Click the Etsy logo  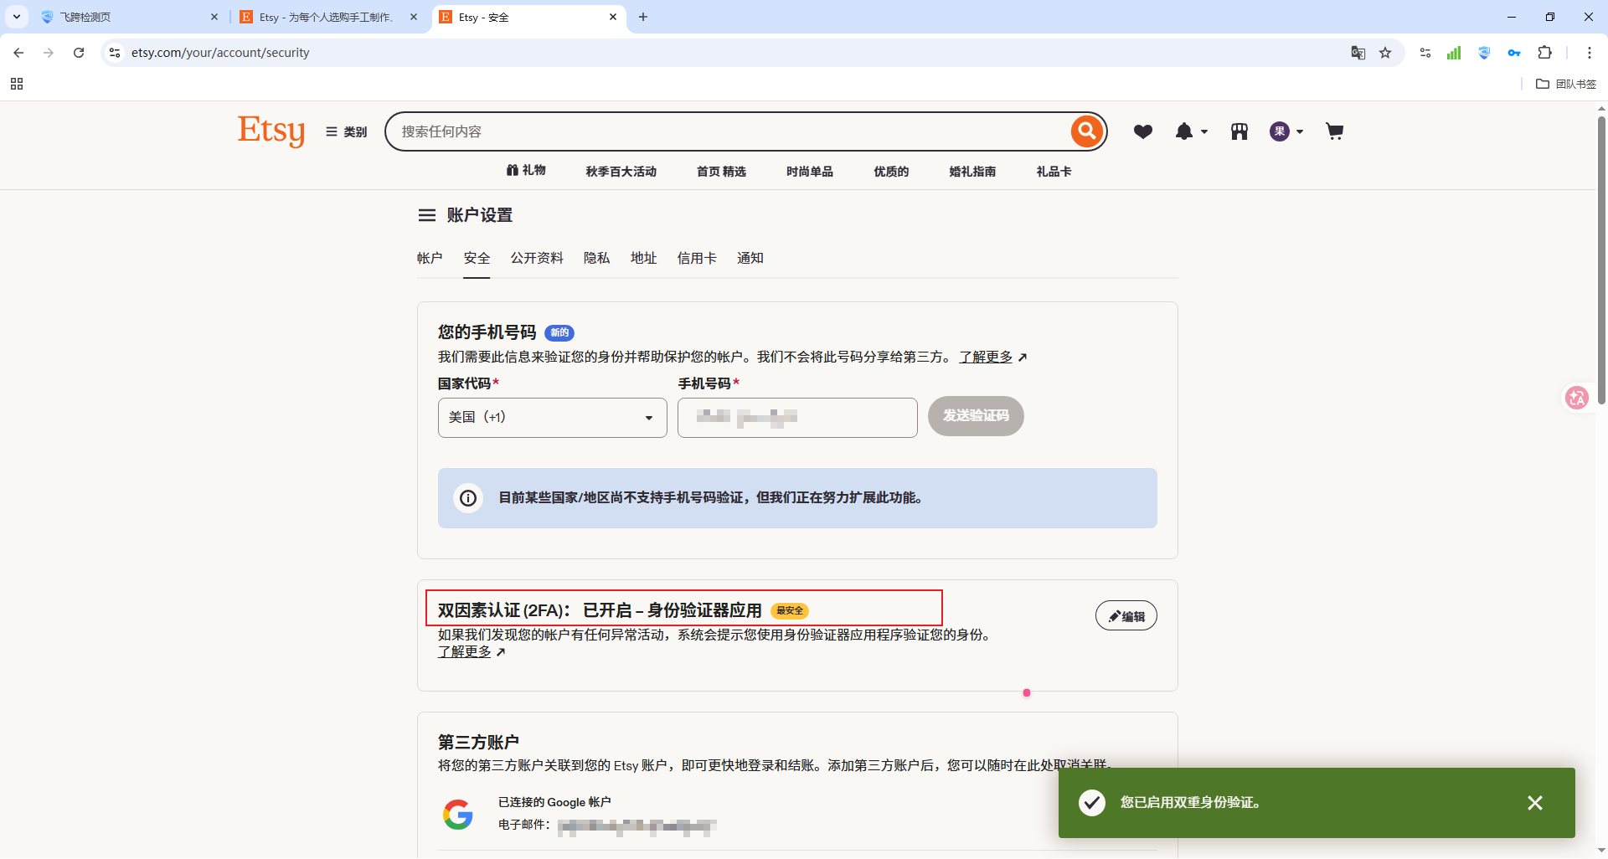[271, 131]
